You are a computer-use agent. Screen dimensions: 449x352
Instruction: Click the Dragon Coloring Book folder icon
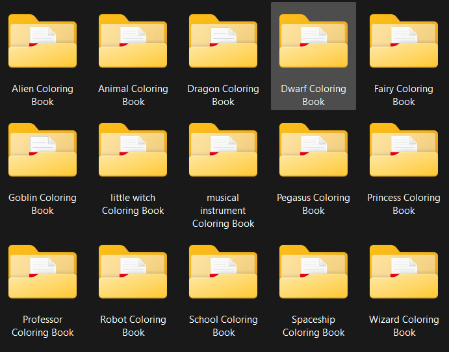[x=223, y=41]
